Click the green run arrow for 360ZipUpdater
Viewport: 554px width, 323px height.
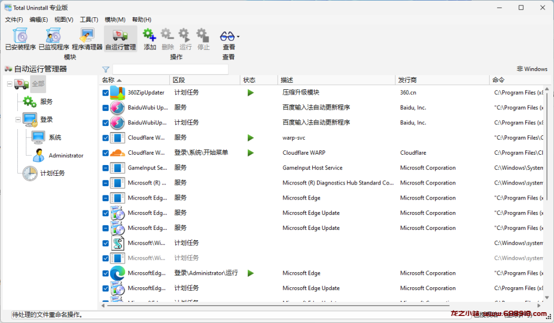250,93
